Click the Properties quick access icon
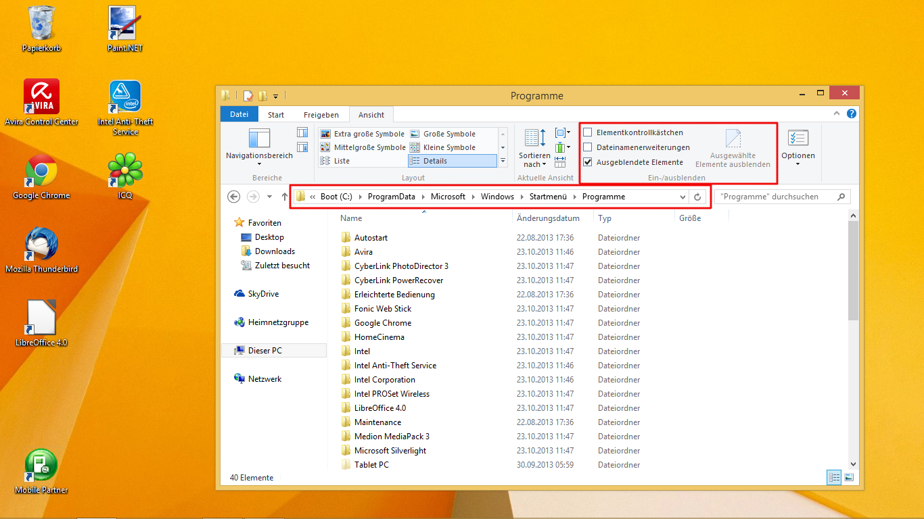924x519 pixels. pos(248,96)
